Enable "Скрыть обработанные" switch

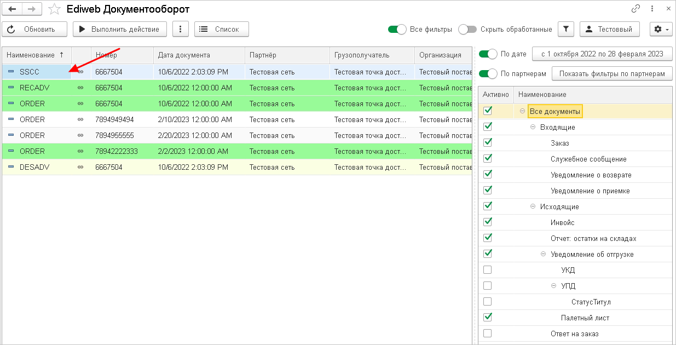[467, 29]
